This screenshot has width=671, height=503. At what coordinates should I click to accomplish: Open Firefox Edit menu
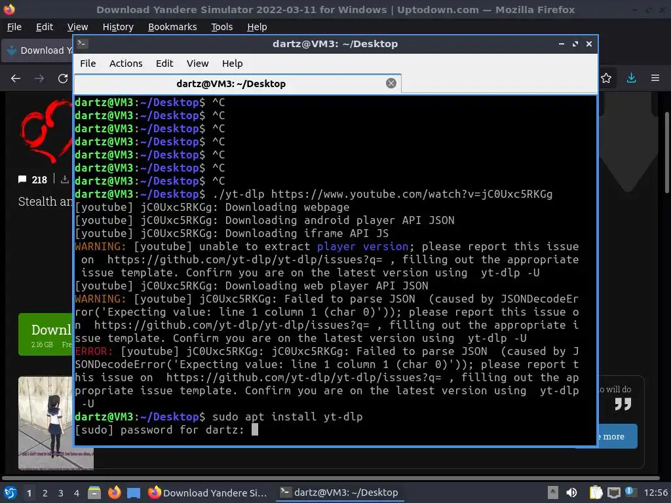pos(45,27)
